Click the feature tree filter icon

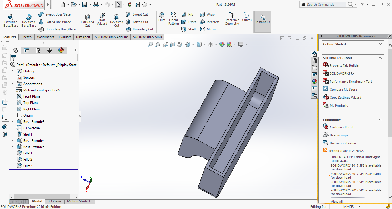[13, 58]
